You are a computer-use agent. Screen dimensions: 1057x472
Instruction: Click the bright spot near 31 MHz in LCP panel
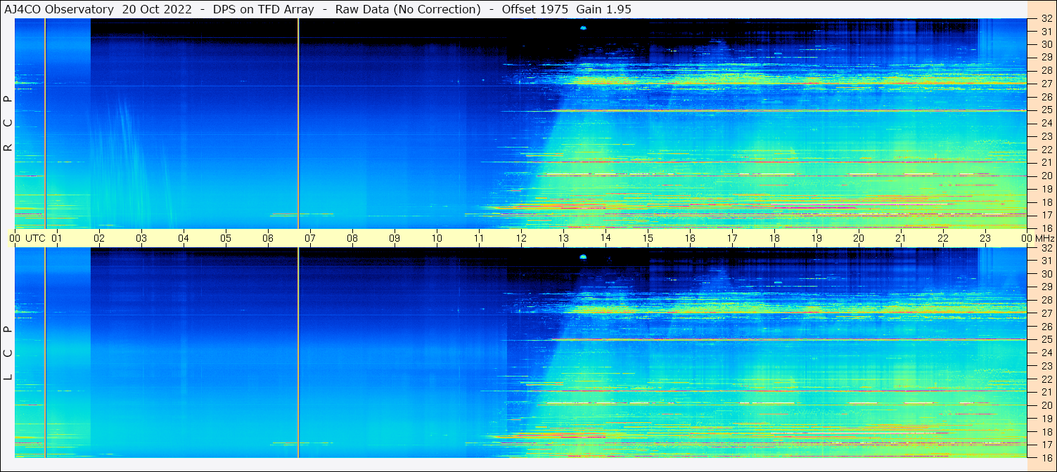[x=583, y=257]
